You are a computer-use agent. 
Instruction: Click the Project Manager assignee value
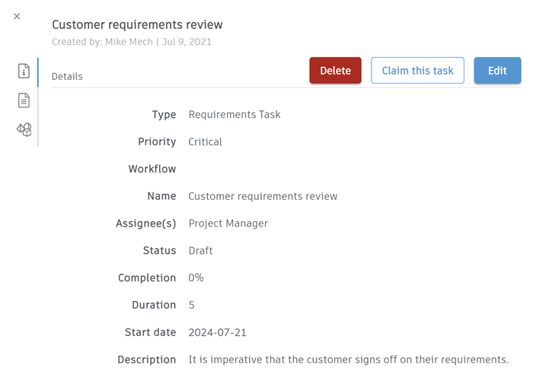click(x=228, y=223)
